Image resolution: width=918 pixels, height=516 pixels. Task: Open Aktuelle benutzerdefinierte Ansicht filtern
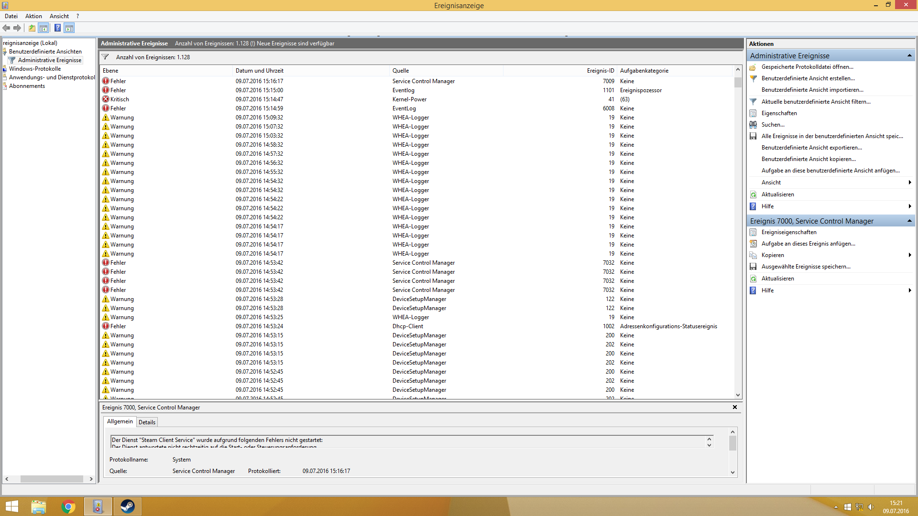click(816, 102)
